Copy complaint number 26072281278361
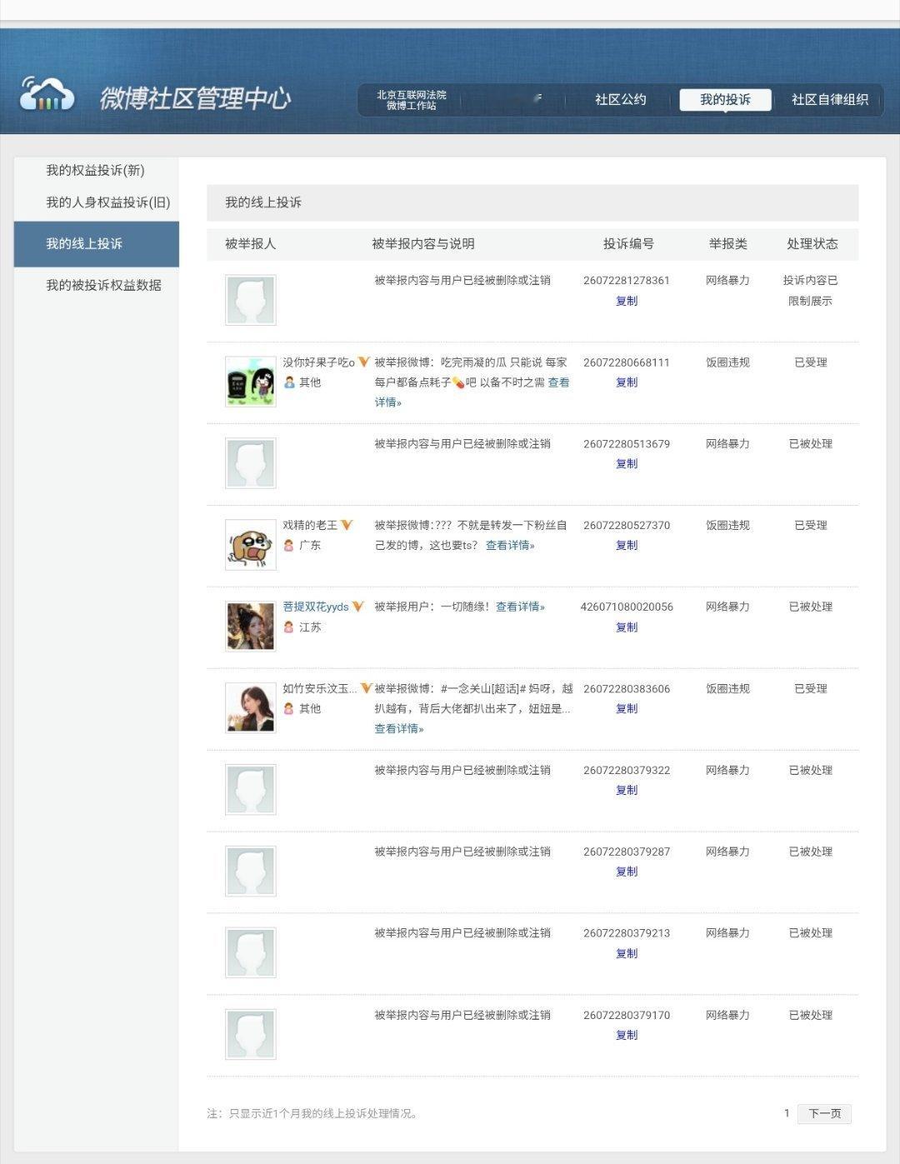This screenshot has width=900, height=1164. coord(627,301)
